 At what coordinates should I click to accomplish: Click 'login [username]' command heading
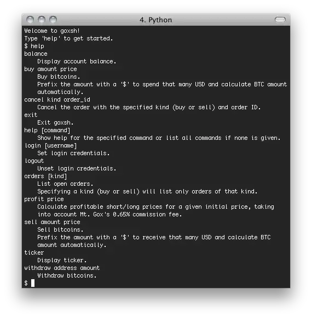[50, 146]
